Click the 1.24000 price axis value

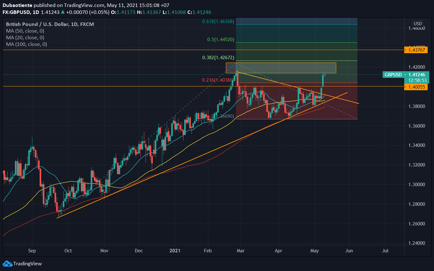point(417,243)
